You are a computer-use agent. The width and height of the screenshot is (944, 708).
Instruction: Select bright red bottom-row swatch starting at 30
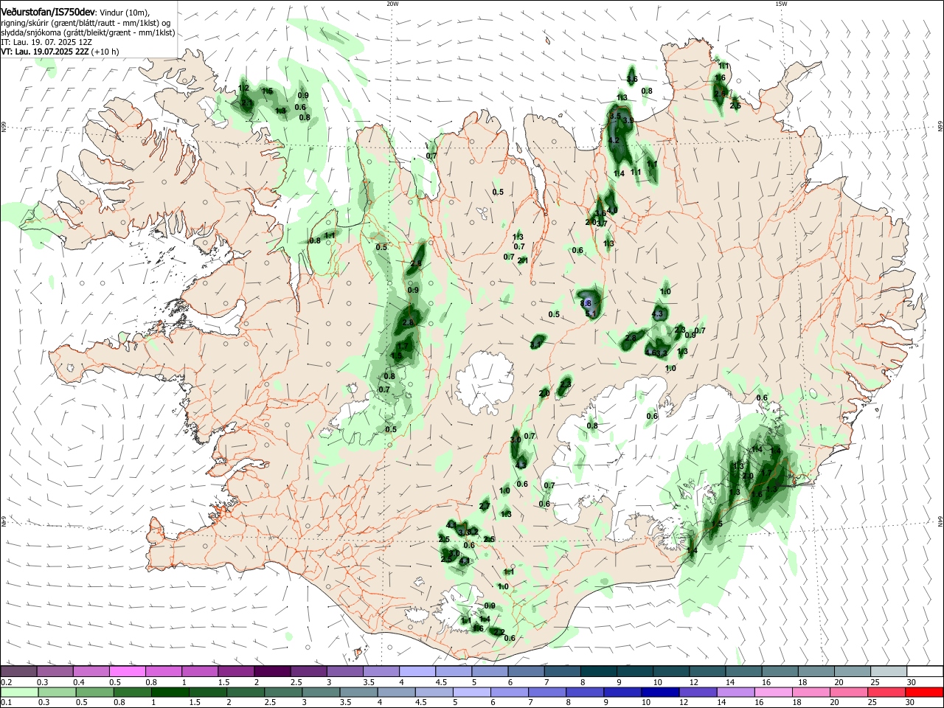pyautogui.click(x=925, y=692)
